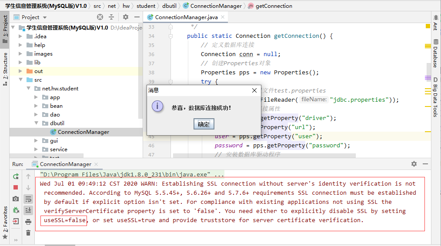This screenshot has width=441, height=246.
Task: Collapse the dbutil package
Action: 36,123
